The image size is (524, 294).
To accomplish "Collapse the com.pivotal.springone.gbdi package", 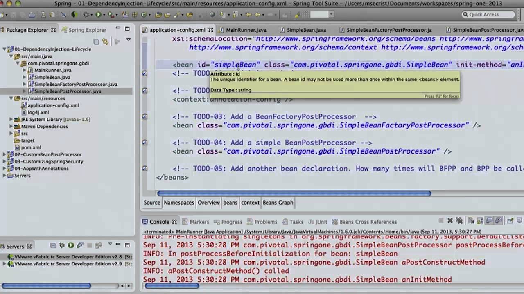I will (18, 63).
